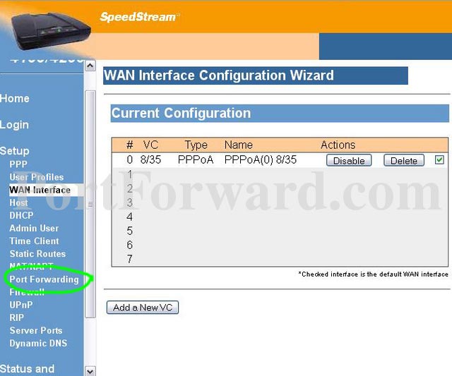
Task: Open the Port Forwarding page
Action: [44, 279]
